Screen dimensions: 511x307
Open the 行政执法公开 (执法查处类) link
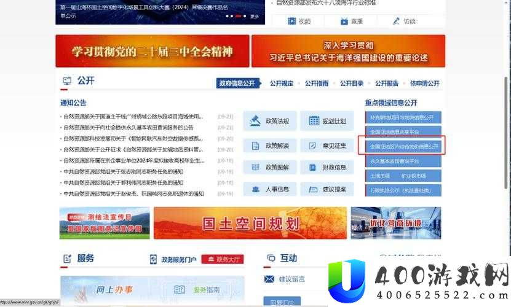pyautogui.click(x=403, y=190)
